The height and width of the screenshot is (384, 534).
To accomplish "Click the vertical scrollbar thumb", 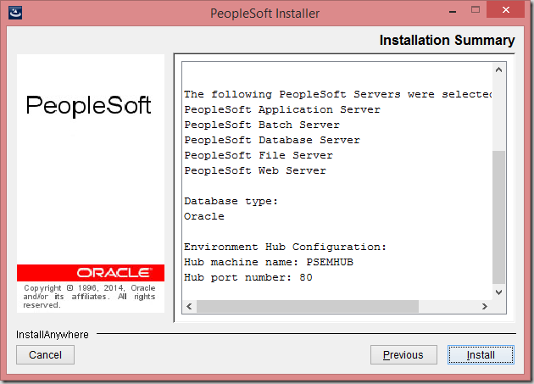I will (498, 217).
